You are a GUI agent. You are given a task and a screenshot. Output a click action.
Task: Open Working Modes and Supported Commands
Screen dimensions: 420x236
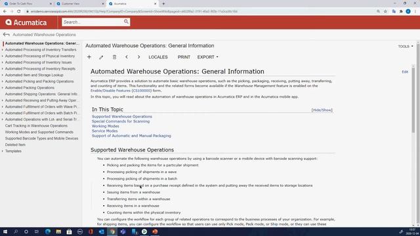(x=39, y=132)
